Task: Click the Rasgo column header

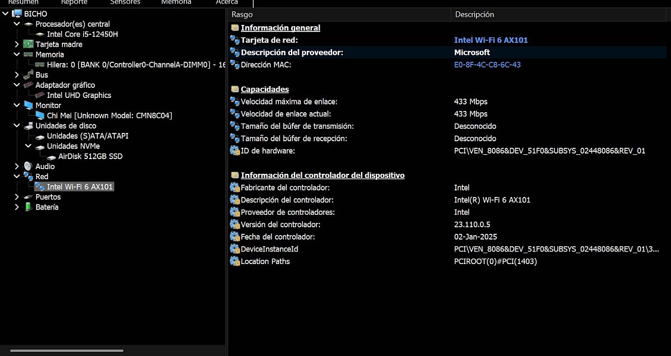Action: (x=339, y=14)
